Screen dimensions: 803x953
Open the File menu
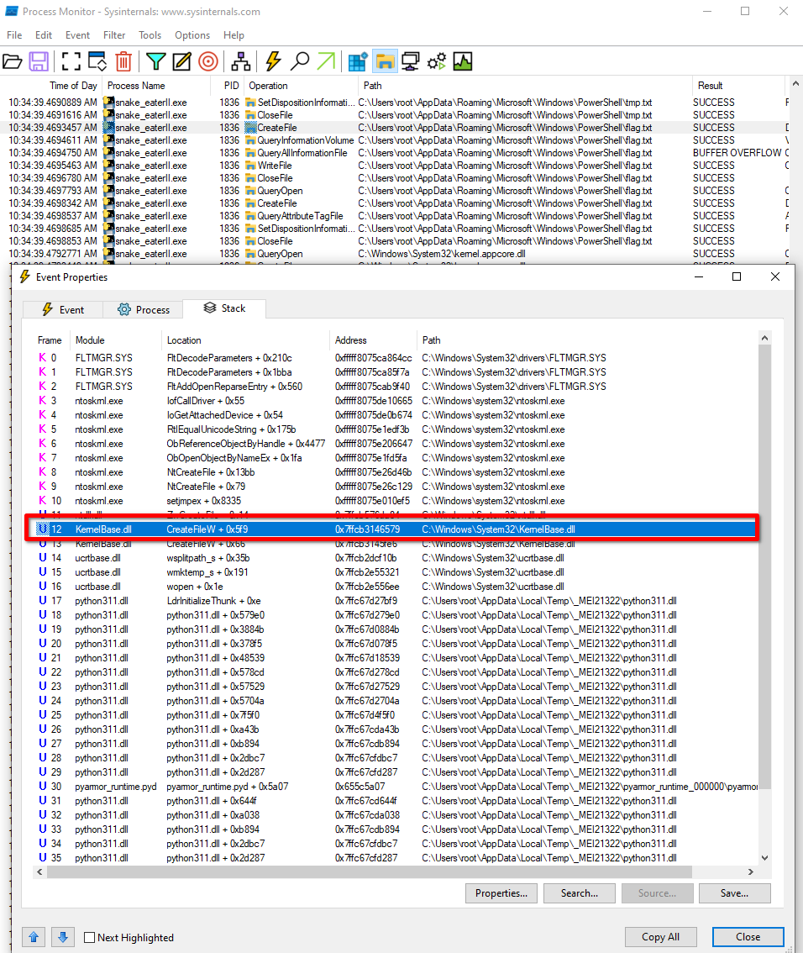(x=14, y=35)
